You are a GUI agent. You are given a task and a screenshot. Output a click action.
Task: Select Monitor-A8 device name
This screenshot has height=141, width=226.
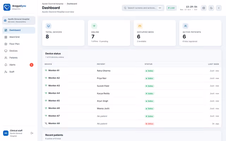click(54, 123)
